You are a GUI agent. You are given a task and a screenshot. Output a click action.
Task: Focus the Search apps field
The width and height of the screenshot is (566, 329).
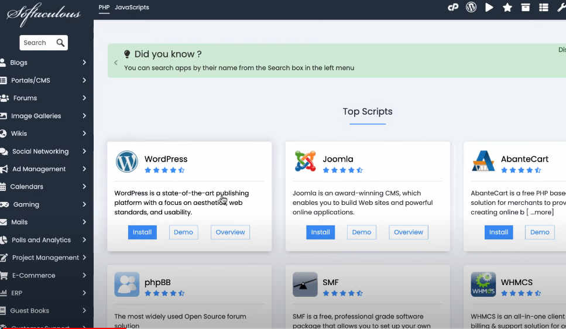38,43
